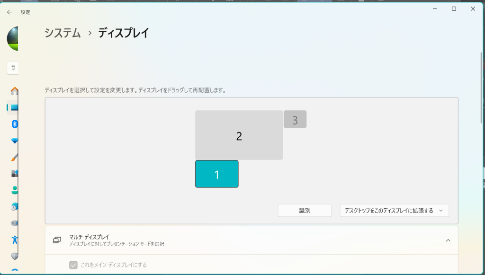The width and height of the screenshot is (485, 275).
Task: Open Accessibility settings icon
Action: [14, 239]
